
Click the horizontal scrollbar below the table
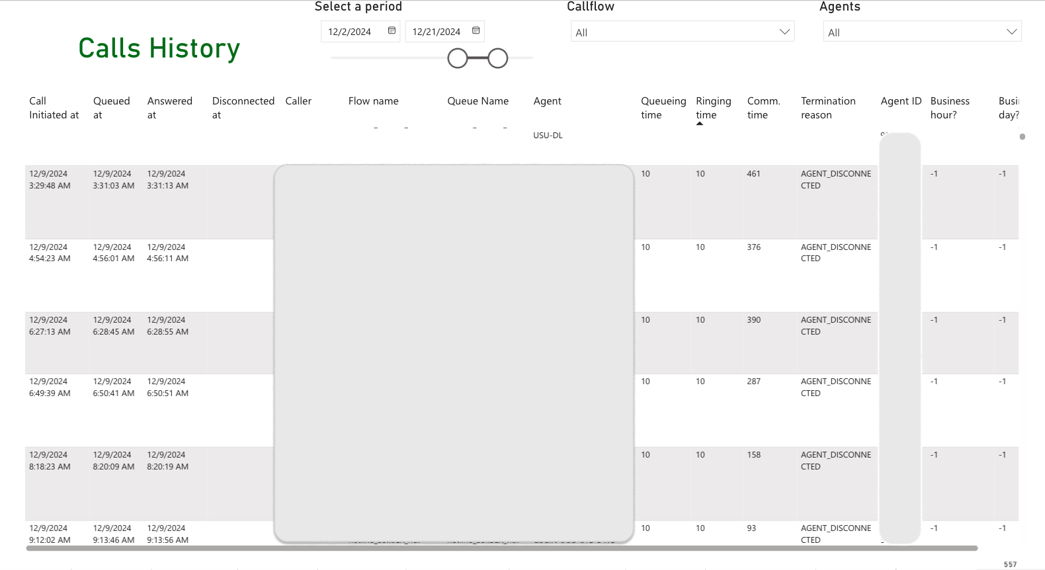(x=501, y=548)
